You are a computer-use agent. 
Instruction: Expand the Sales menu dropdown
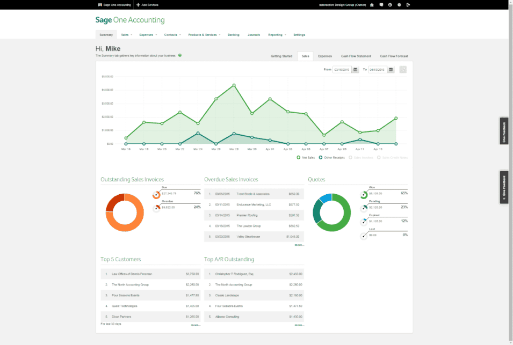click(126, 35)
